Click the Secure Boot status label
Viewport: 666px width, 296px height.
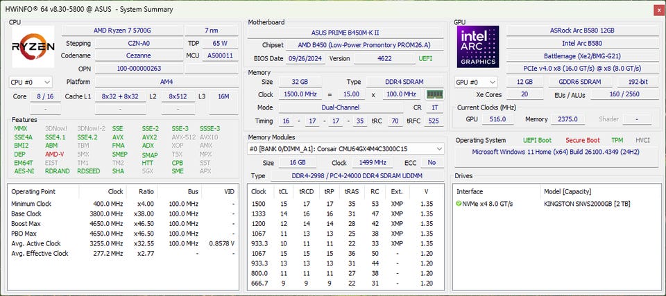(582, 140)
